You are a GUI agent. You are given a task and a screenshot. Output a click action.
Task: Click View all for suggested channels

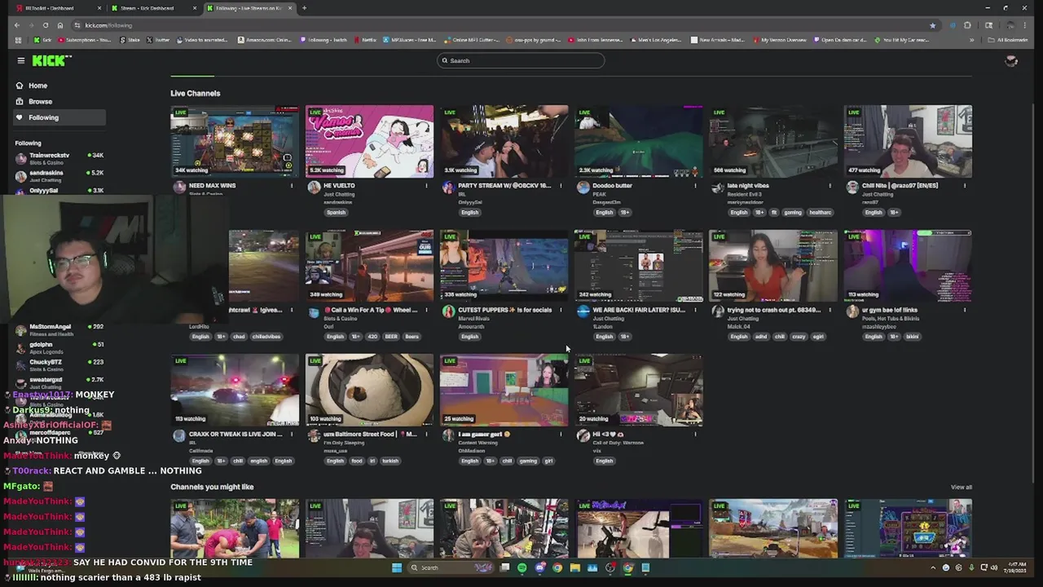[x=961, y=488]
